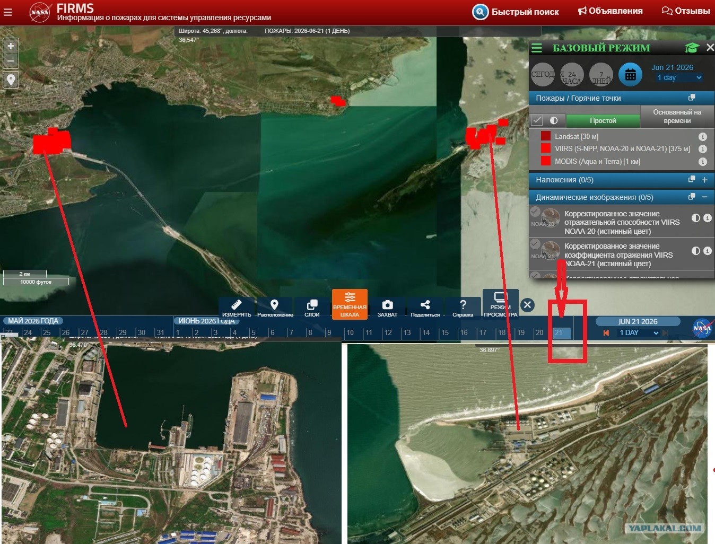Image resolution: width=715 pixels, height=544 pixels.
Task: Open the hamburger menu in the FIRMS header
Action: point(8,12)
